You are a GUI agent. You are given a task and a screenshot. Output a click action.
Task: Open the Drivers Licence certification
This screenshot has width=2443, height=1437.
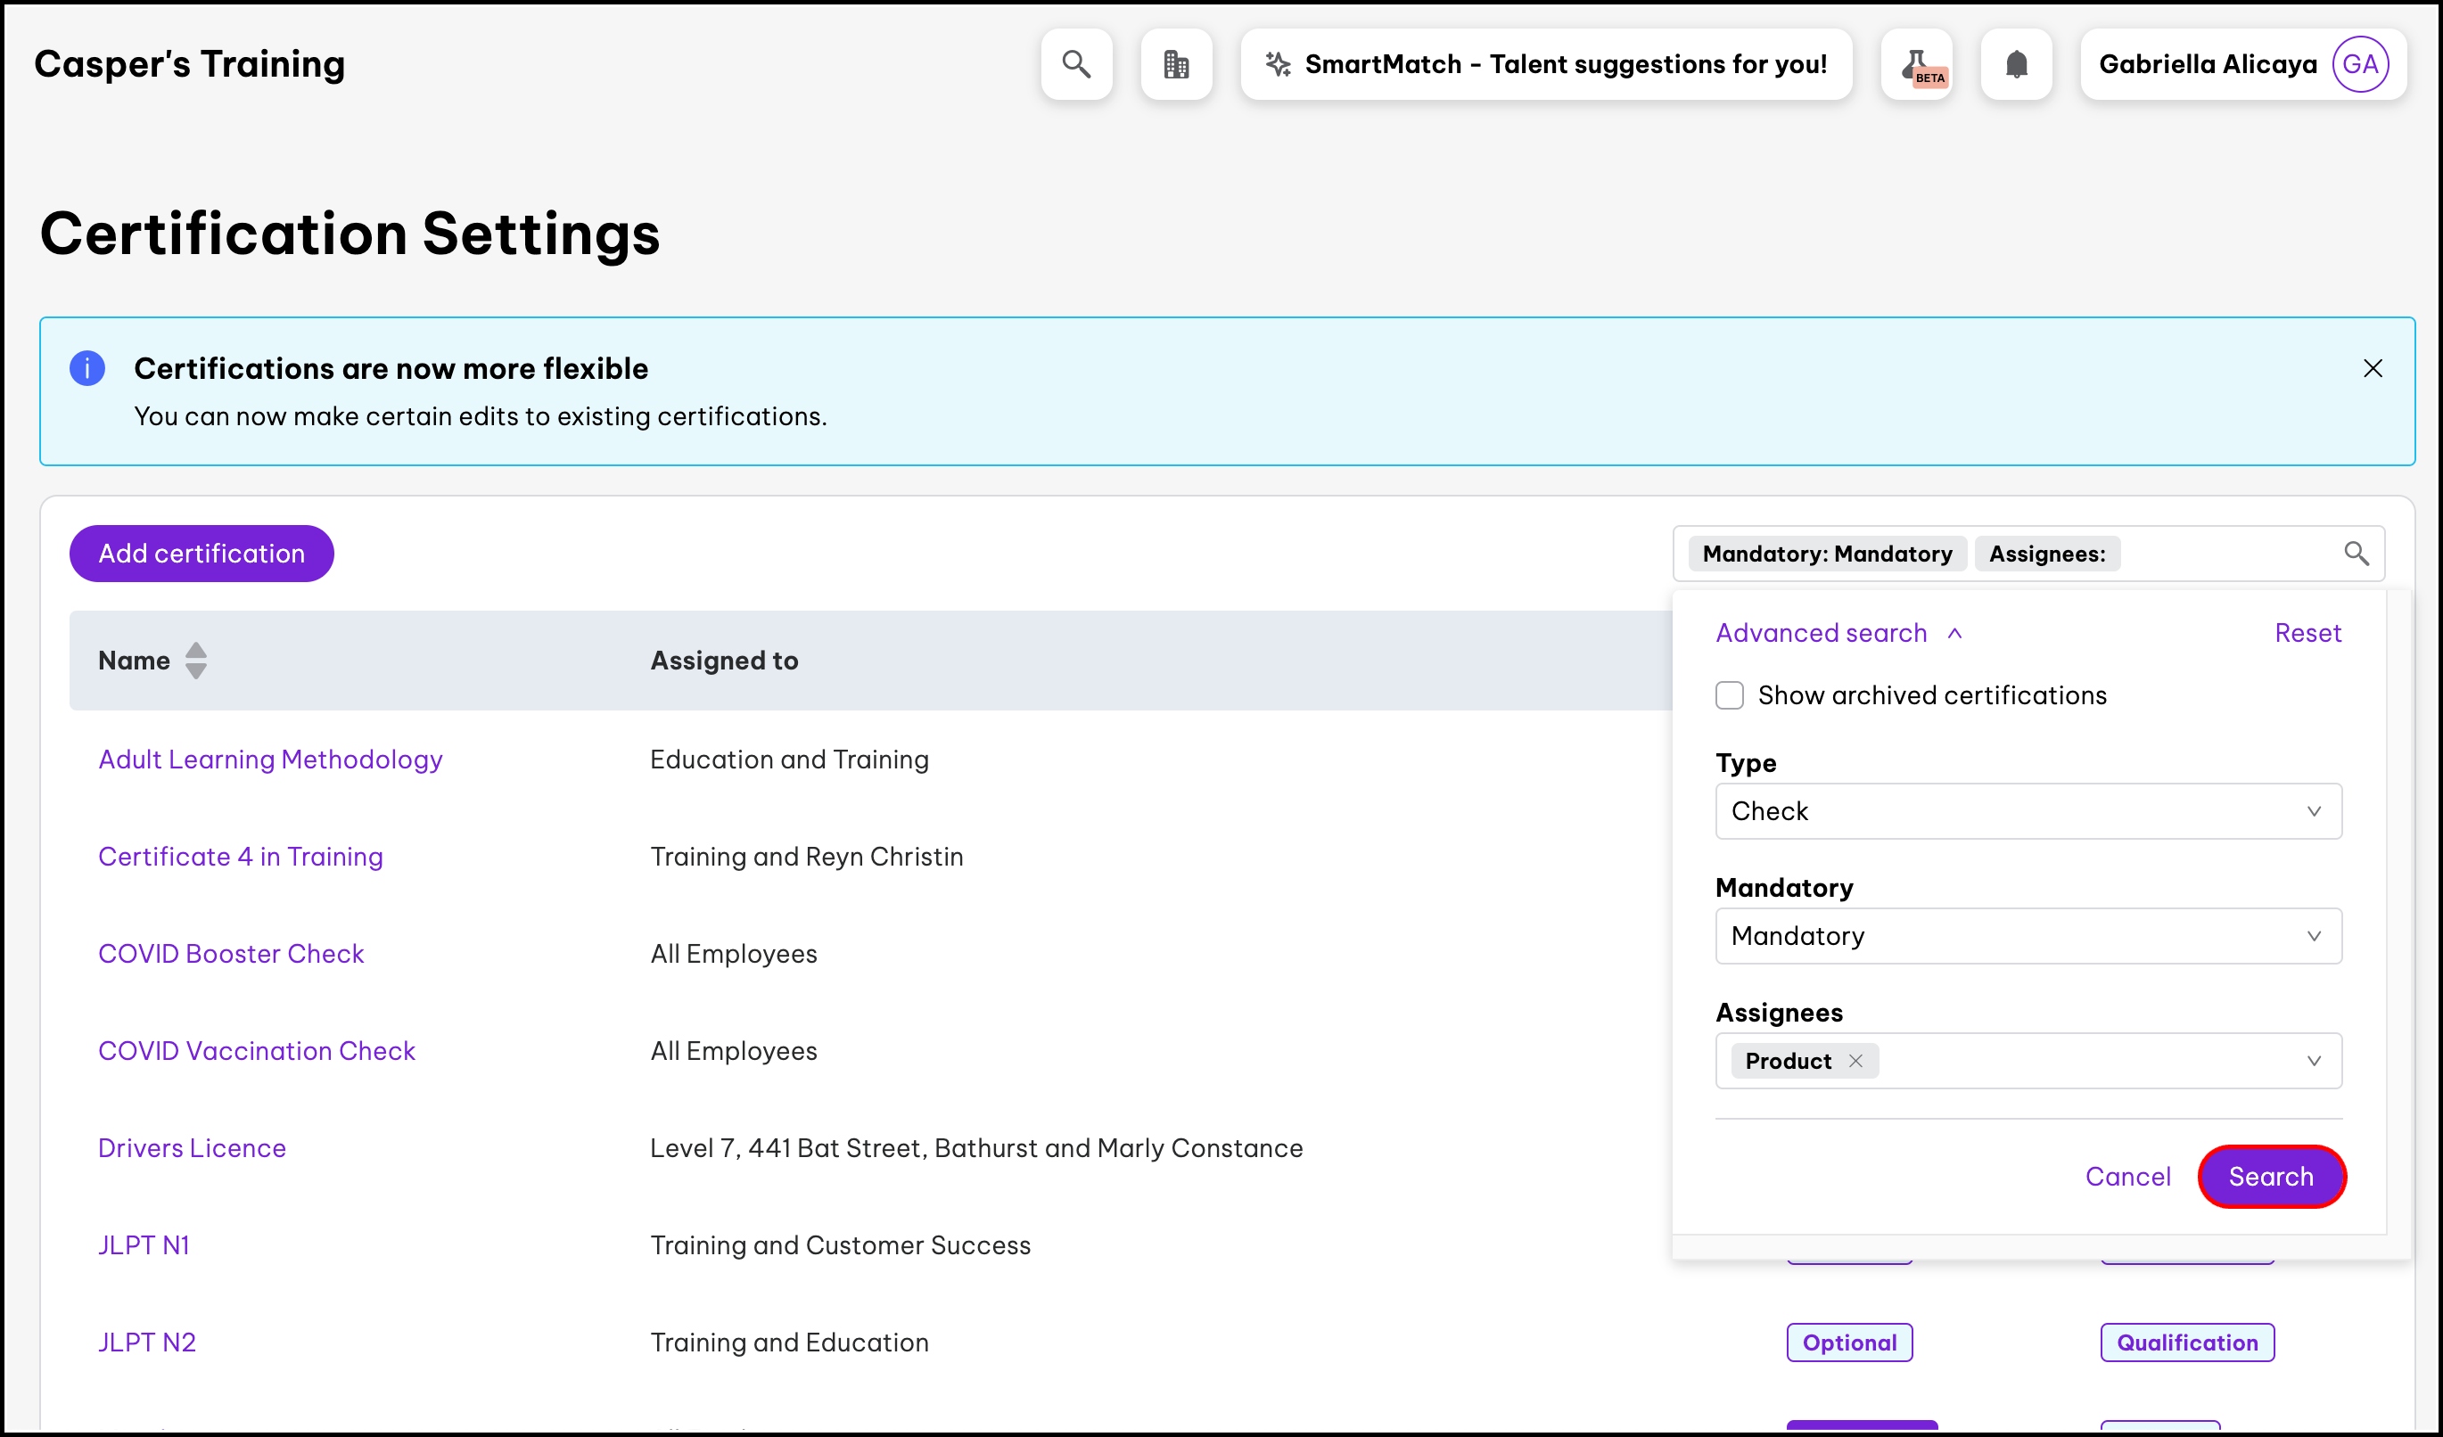[192, 1148]
